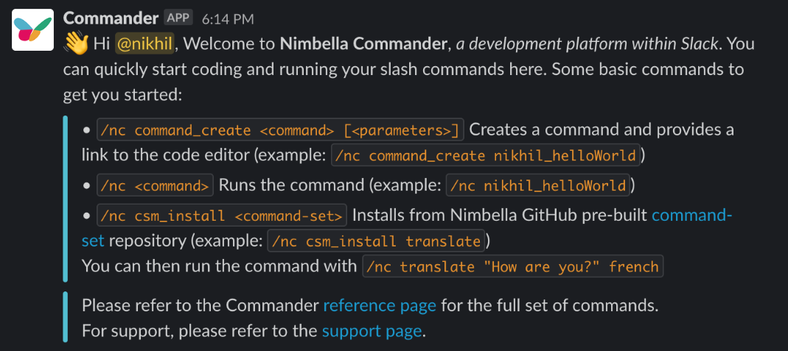
Task: Click the waving hand emoji
Action: pyautogui.click(x=76, y=44)
